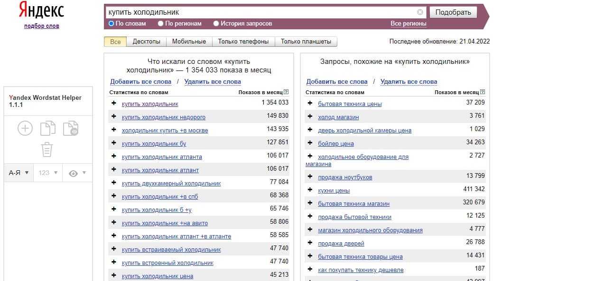Click the copy-with-eye icon in Helper panel
Screen dimensions: 604x281
pyautogui.click(x=71, y=128)
